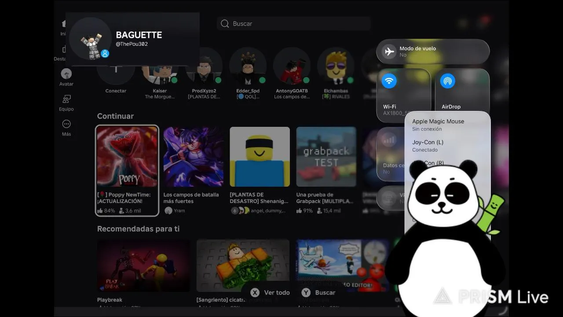Screen dimensions: 563x317
Task: Click the 84% rating on Poppy NewTime
Action: point(106,211)
